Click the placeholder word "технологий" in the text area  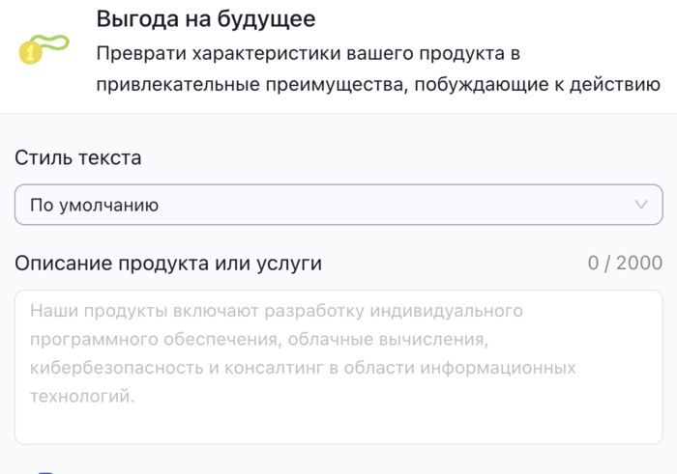click(82, 396)
